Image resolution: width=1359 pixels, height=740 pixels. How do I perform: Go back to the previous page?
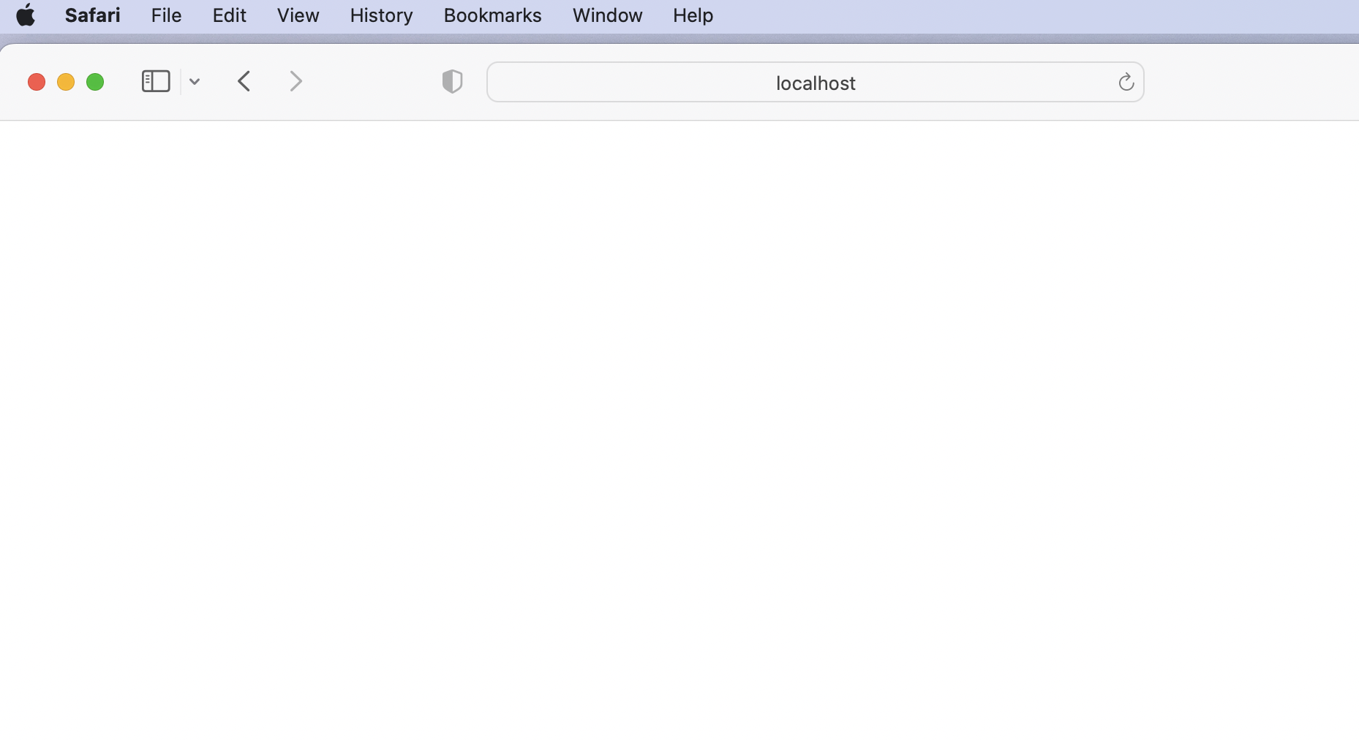[x=244, y=81]
